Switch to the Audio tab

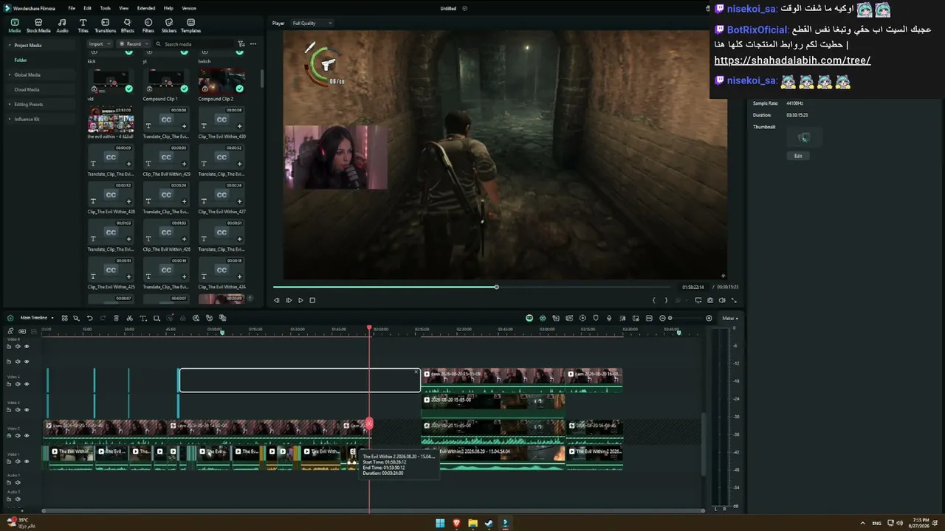pos(62,26)
